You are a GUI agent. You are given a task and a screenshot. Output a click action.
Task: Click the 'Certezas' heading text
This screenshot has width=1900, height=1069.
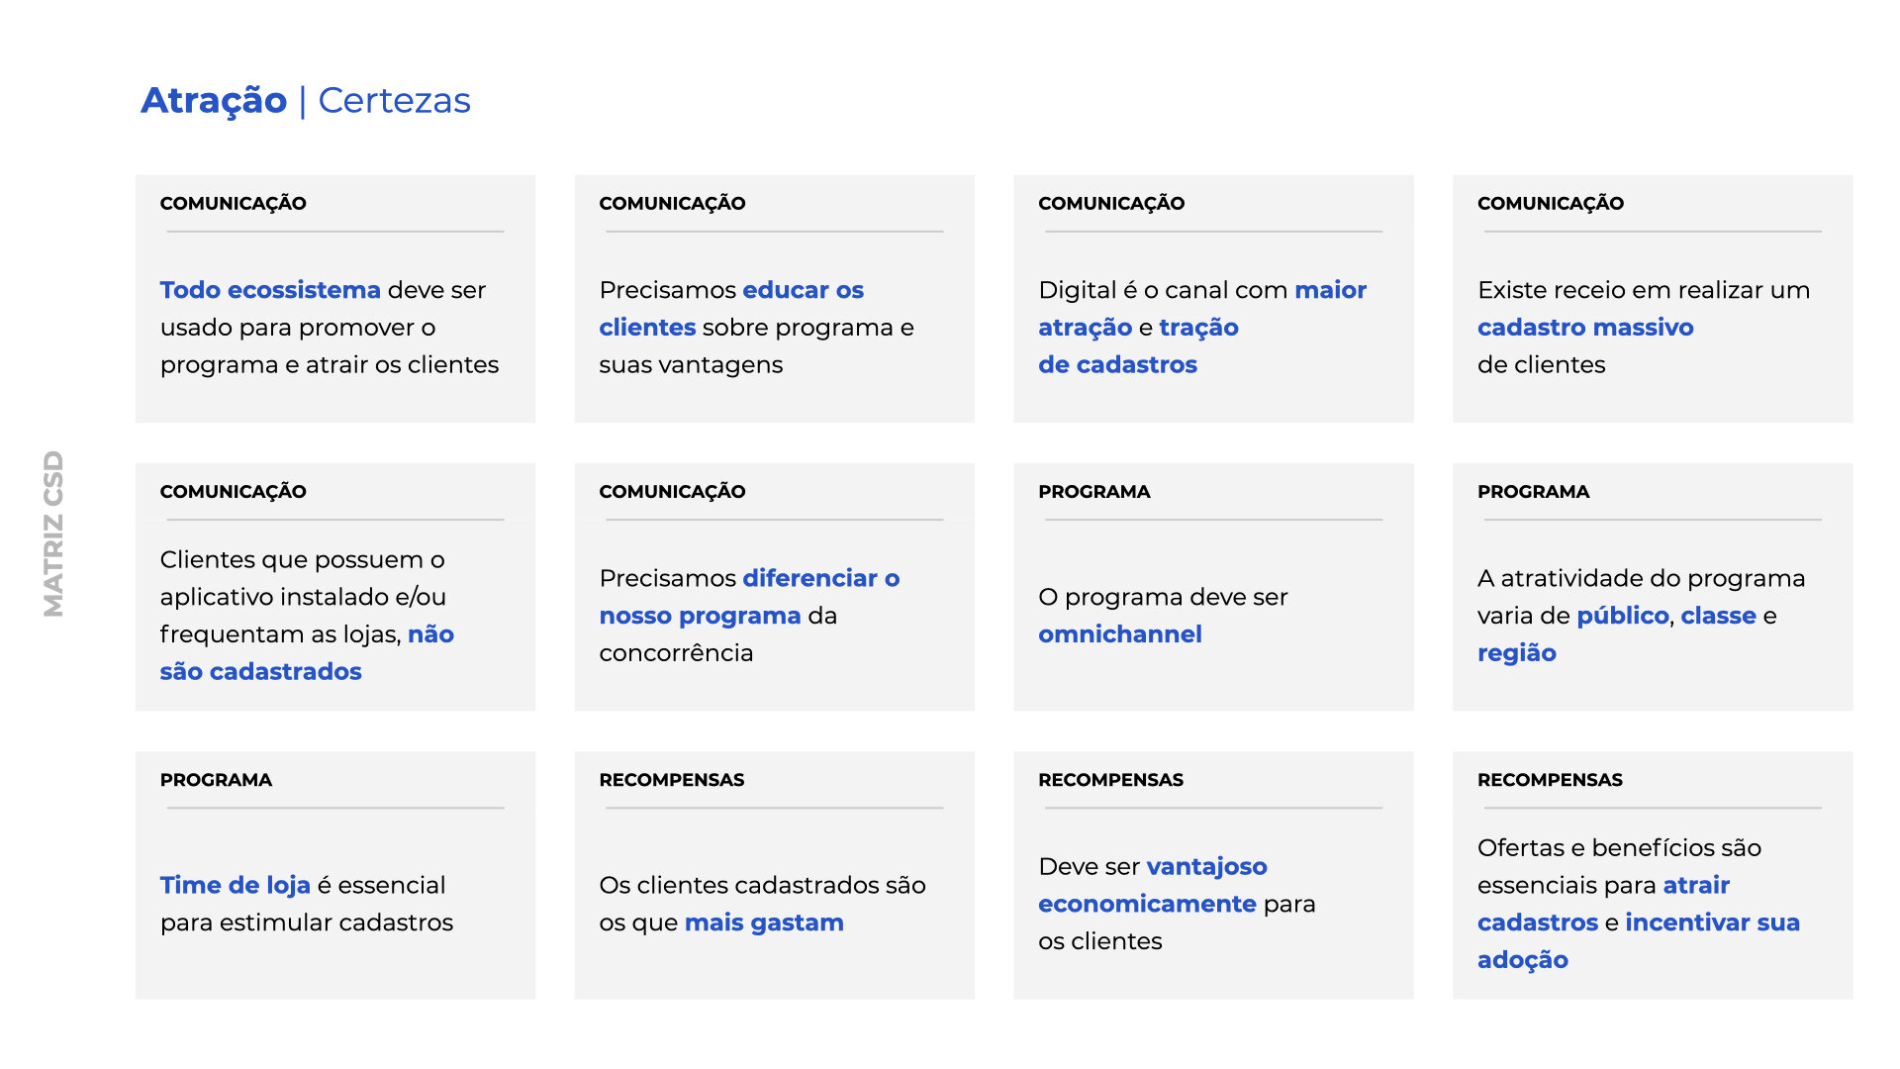(394, 101)
